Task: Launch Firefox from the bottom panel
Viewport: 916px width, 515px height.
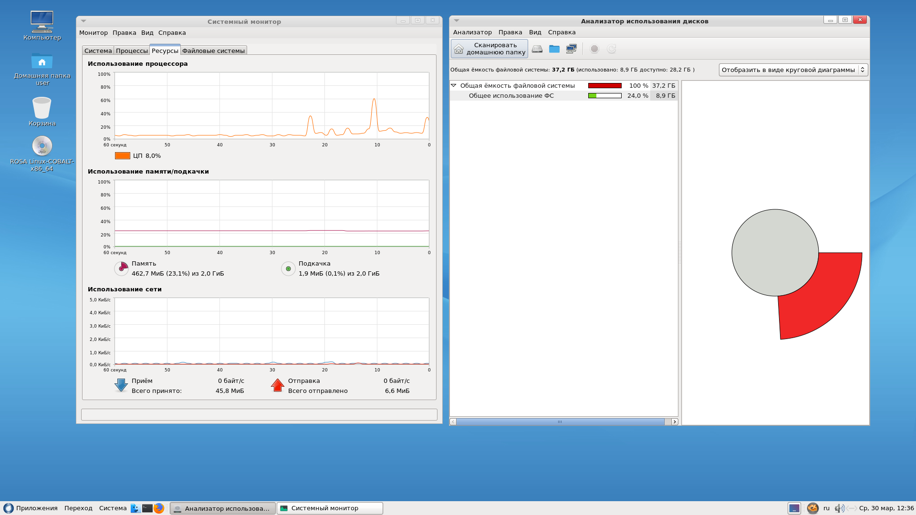Action: coord(159,508)
